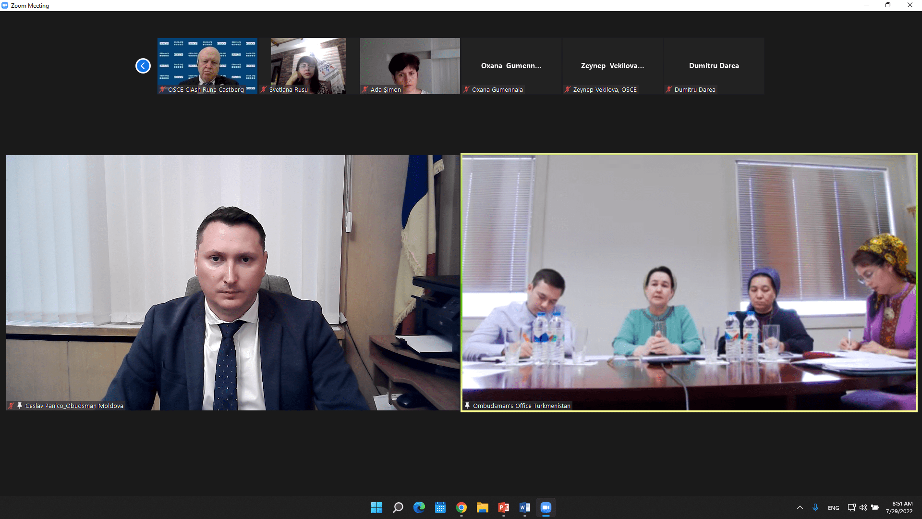This screenshot has width=922, height=519.
Task: Go to previous page of participant thumbnails
Action: [x=143, y=66]
